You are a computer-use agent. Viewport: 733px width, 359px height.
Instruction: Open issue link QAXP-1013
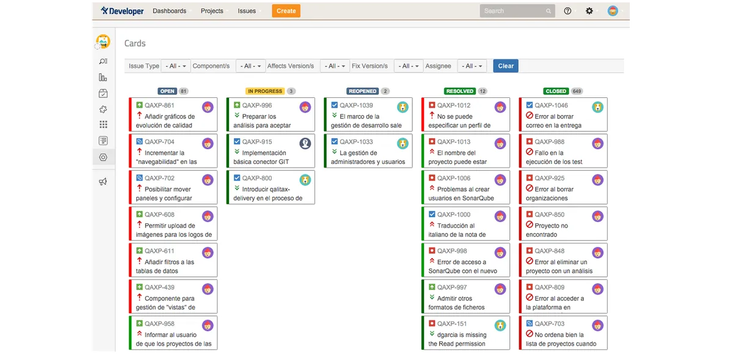pos(454,142)
